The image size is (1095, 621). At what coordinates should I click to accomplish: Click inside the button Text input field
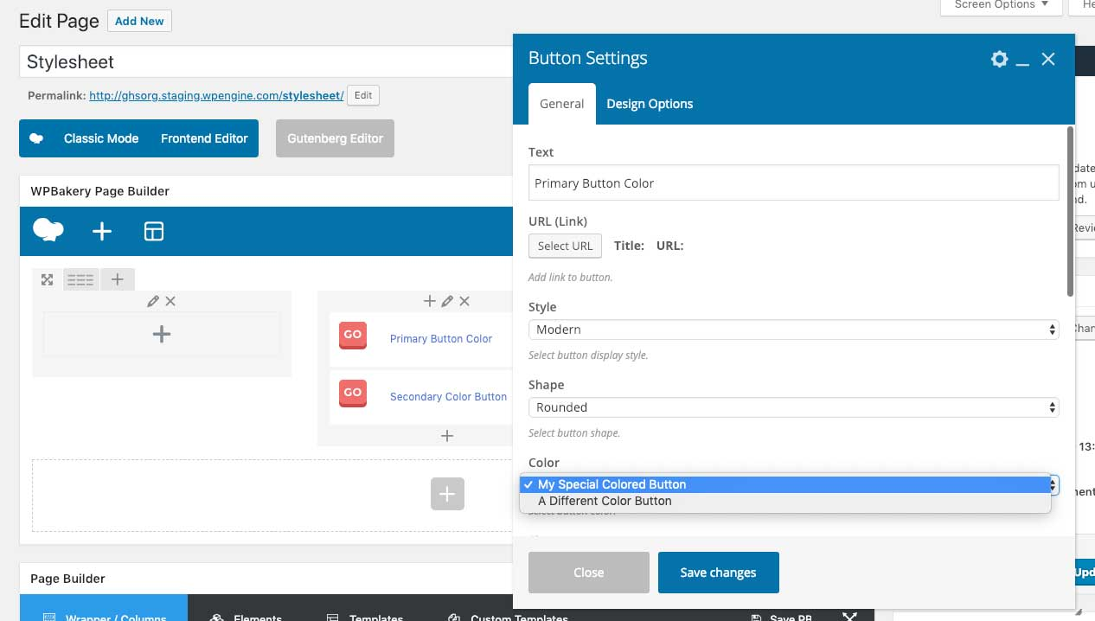click(793, 182)
